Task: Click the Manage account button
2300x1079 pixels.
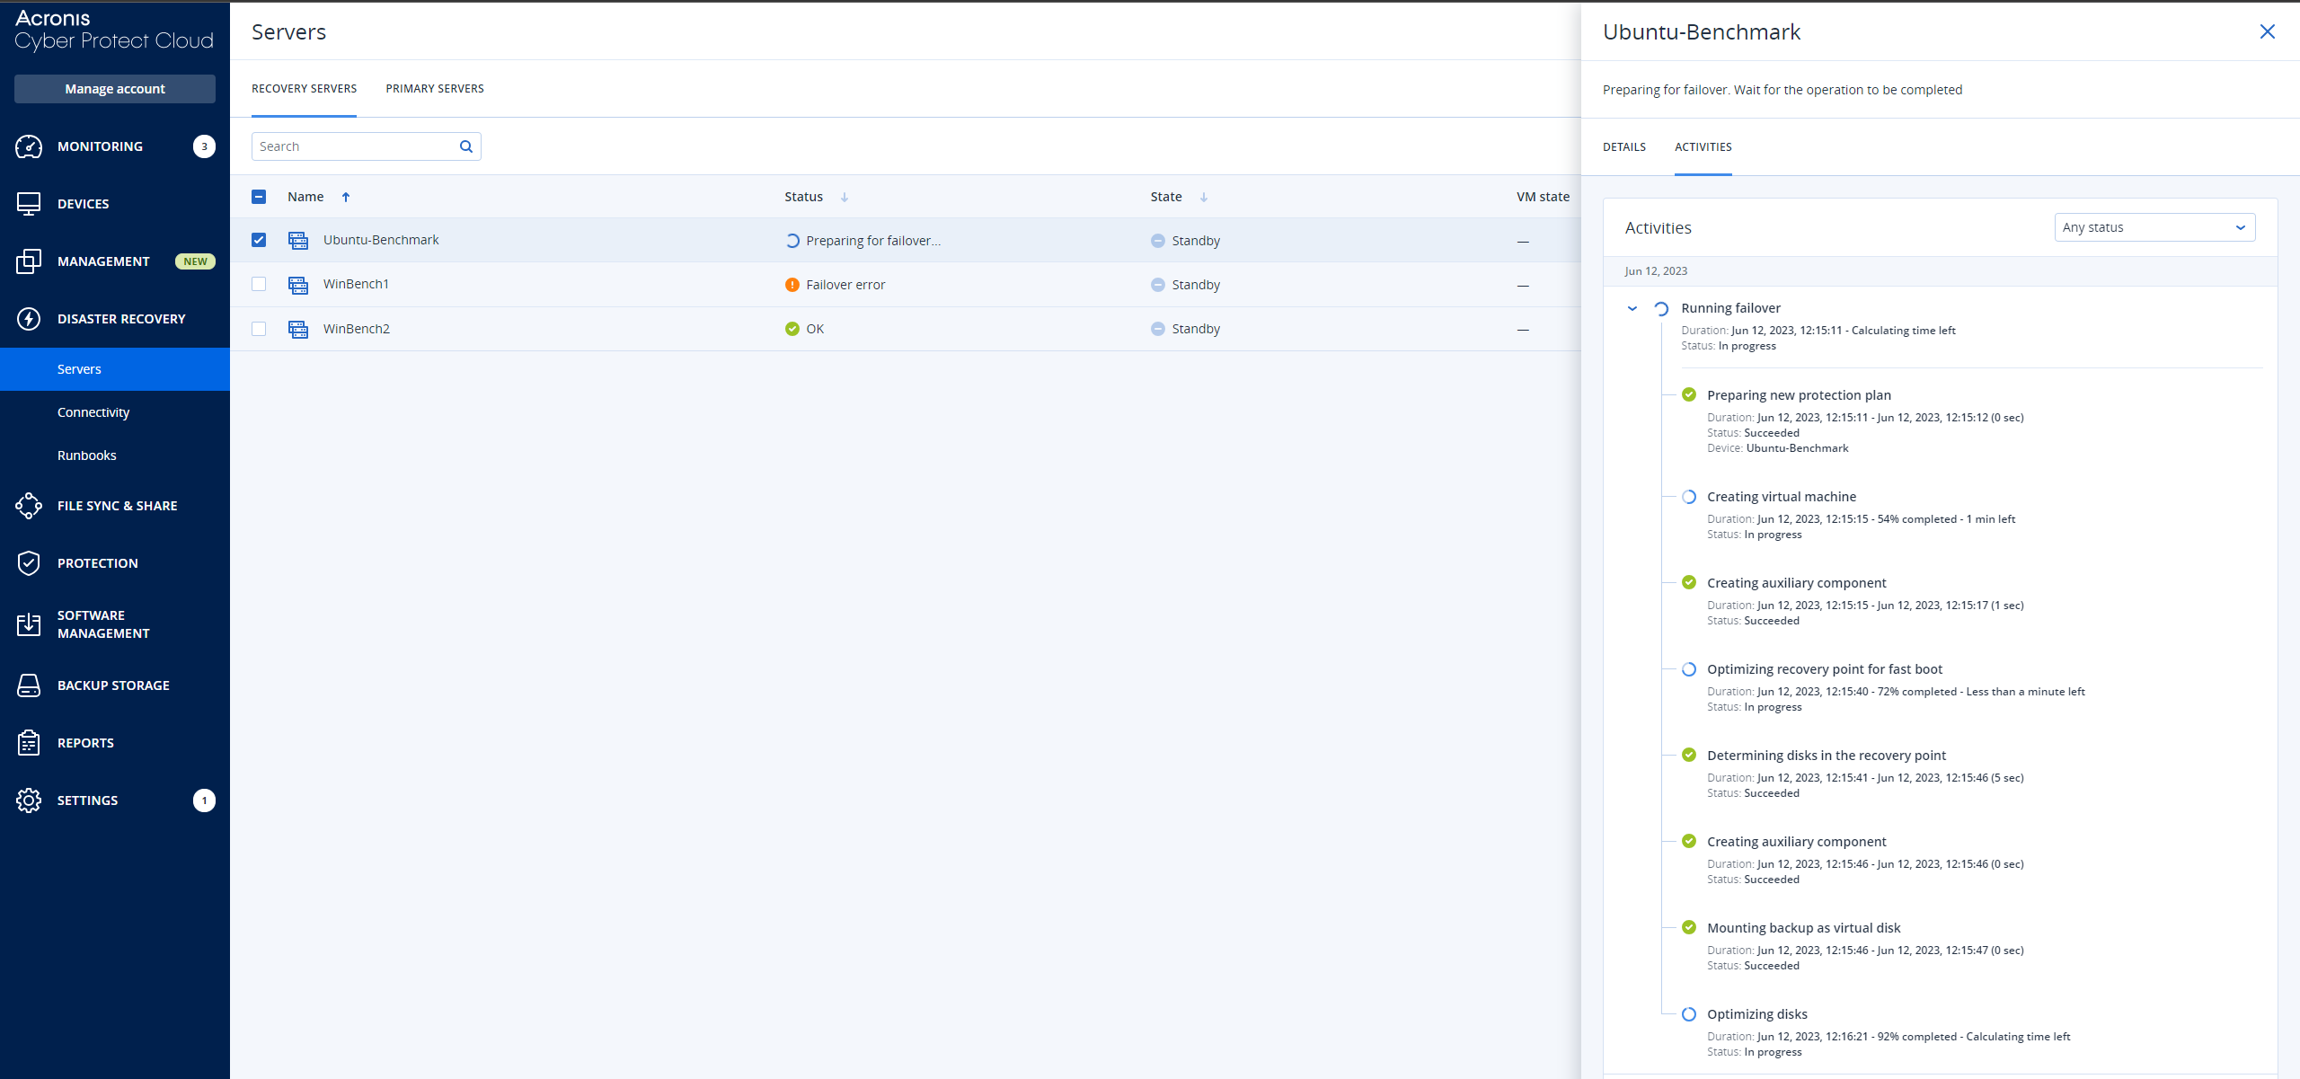Action: [115, 89]
